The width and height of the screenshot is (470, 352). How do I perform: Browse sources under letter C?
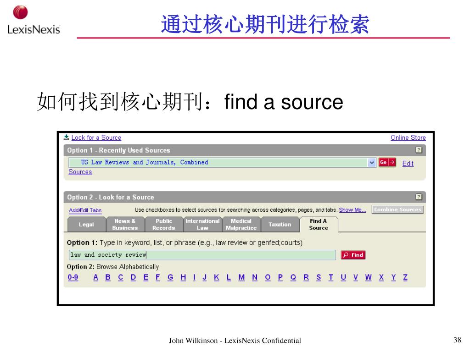121,277
